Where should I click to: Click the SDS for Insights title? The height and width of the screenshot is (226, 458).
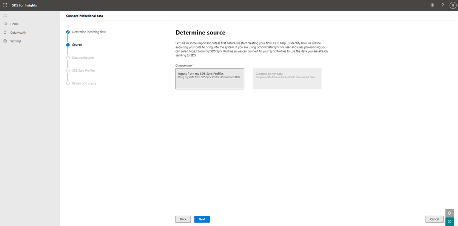click(25, 5)
